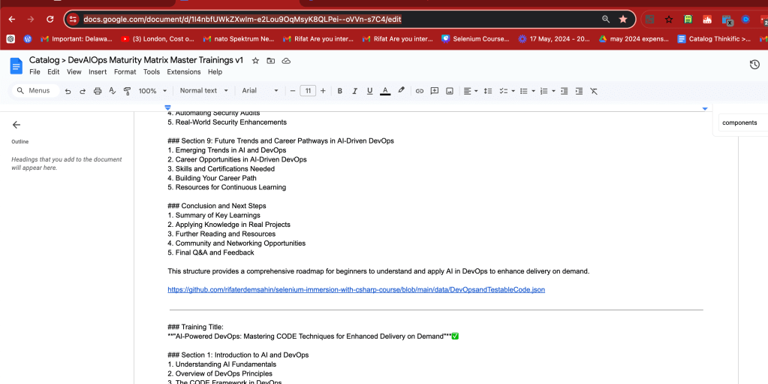Open the WordPress bookmark icon
Screen dimensions: 768x384
28,39
